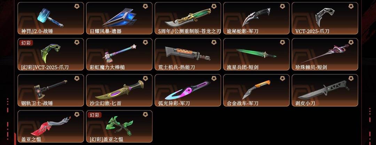The width and height of the screenshot is (376, 145).
Task: Click the 幻彩 tag on VCT-2025-爪刀 card
Action: point(26,43)
